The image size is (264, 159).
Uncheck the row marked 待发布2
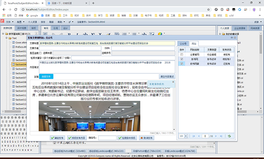(x=182, y=59)
